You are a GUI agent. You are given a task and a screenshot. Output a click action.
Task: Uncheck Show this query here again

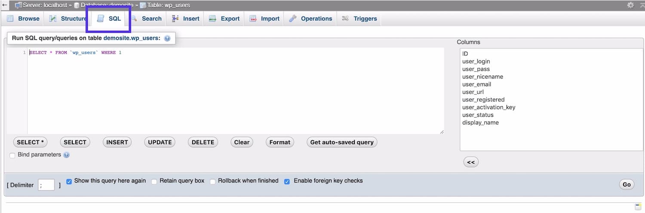tap(69, 181)
